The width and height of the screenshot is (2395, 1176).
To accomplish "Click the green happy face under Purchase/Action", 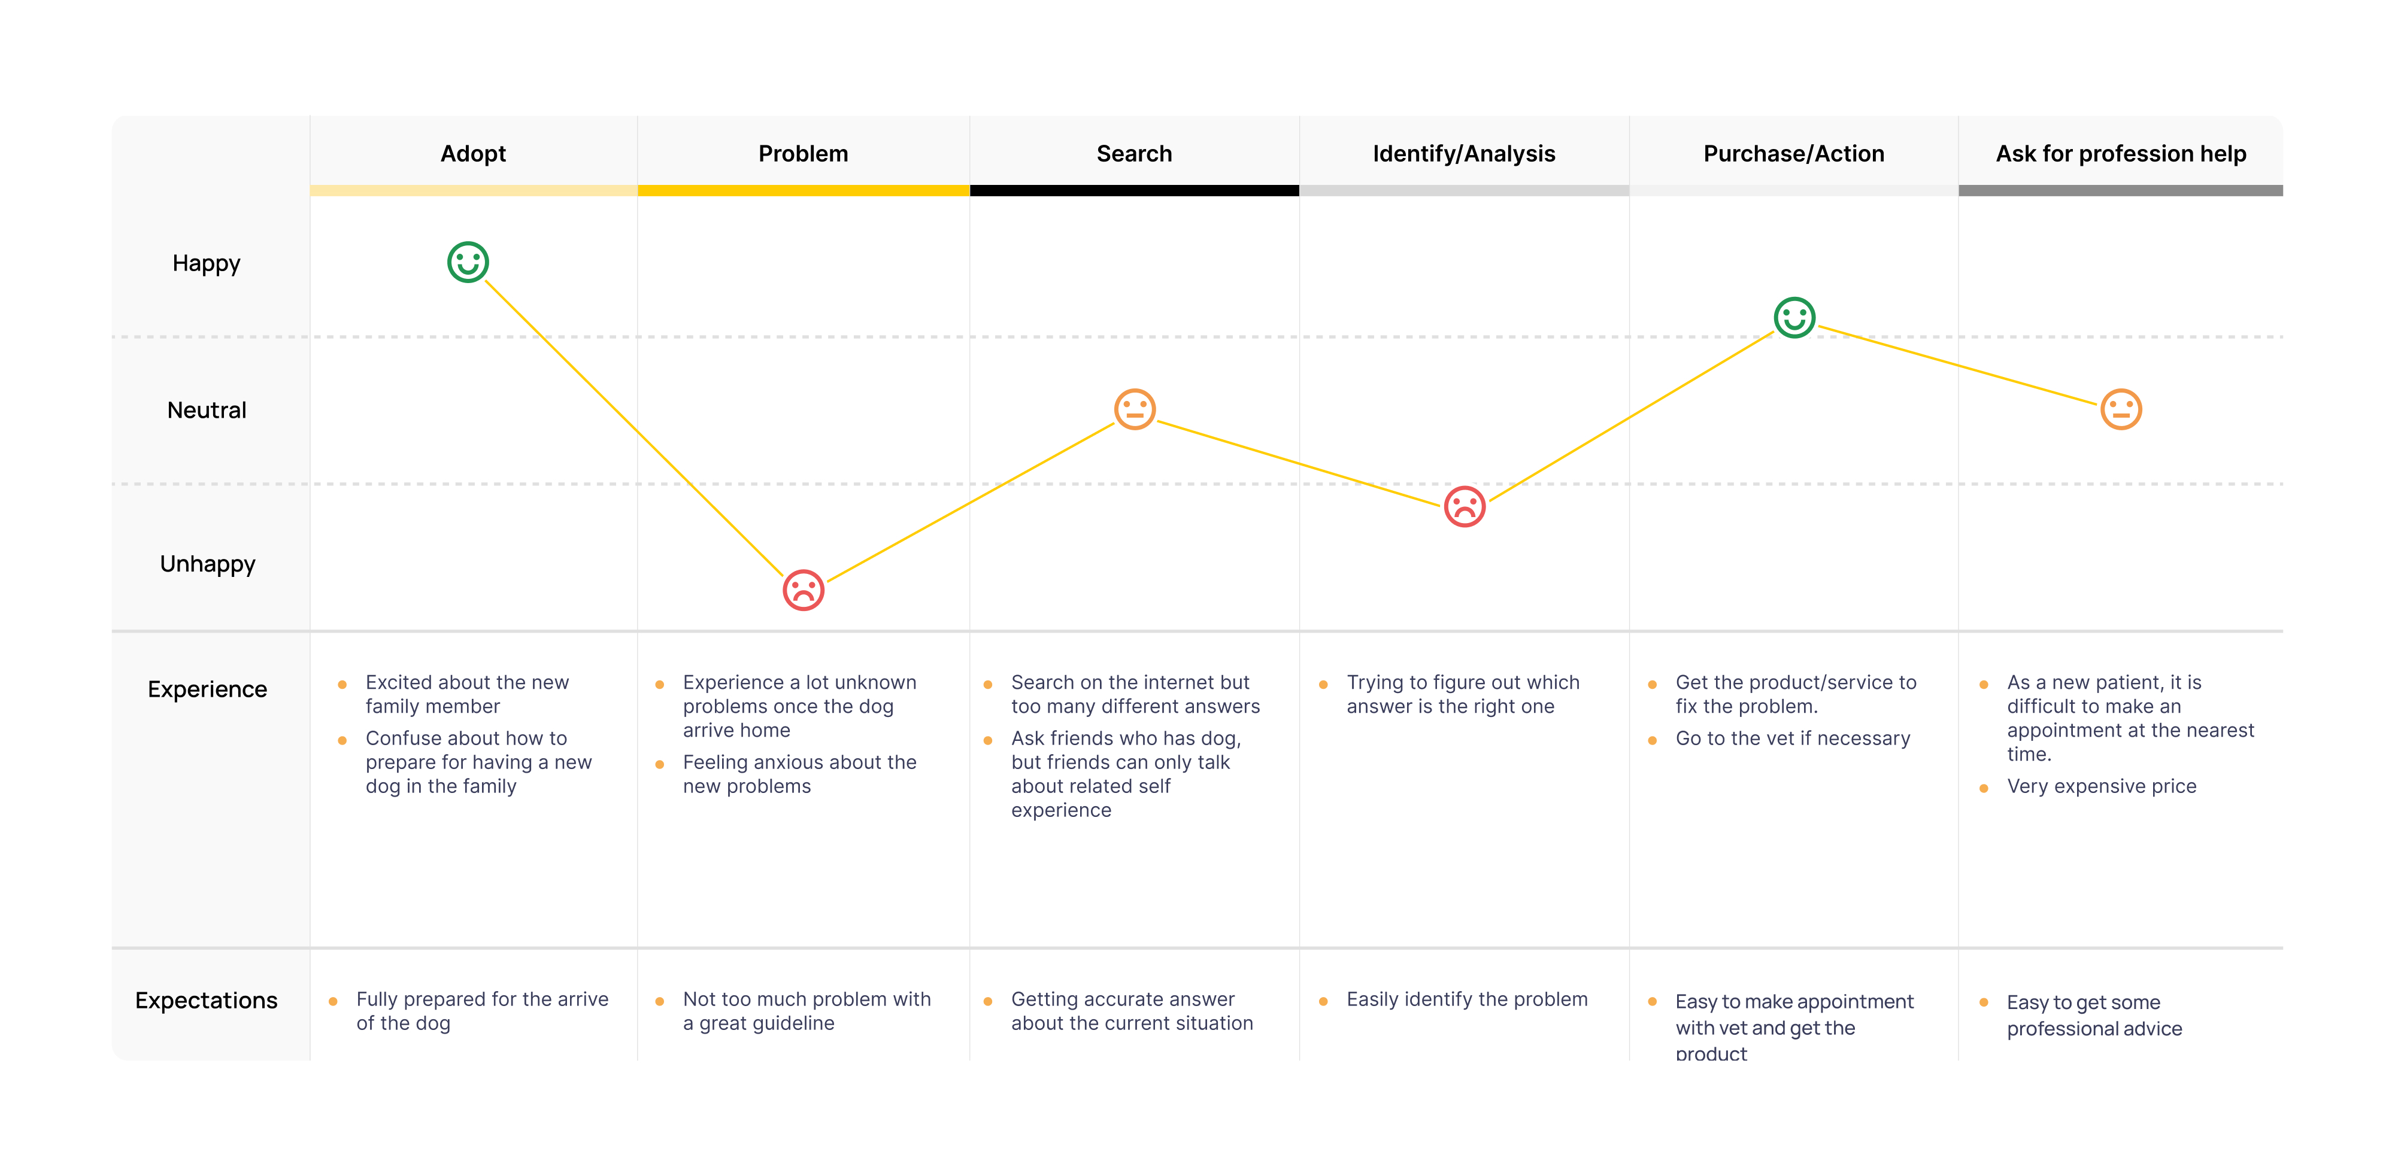I will [x=1793, y=318].
